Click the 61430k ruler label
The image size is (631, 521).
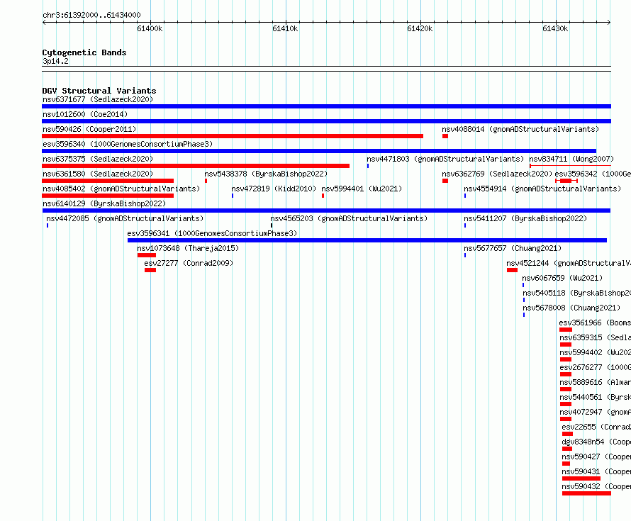555,28
